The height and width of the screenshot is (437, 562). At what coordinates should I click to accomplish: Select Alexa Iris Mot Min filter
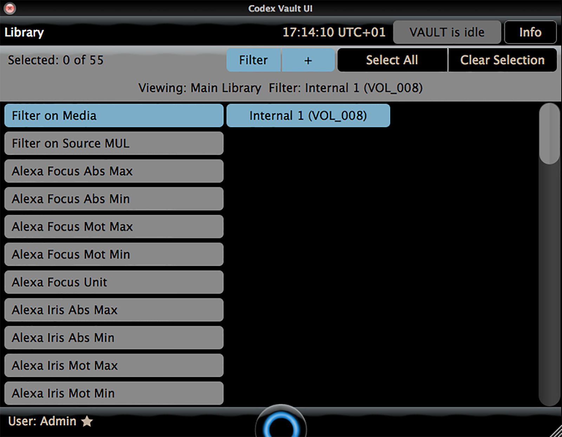point(114,393)
